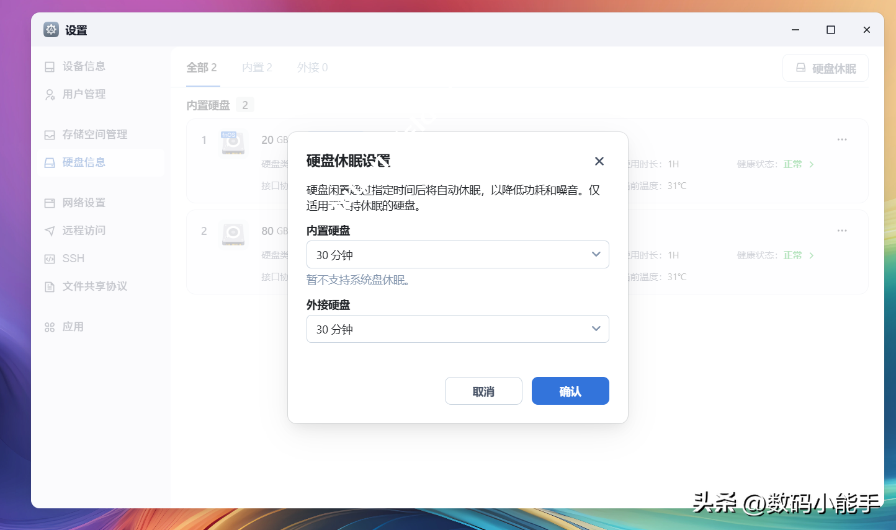Open 远程访问 via its paper-plane icon
Screen dimensions: 896x530
[x=50, y=231]
